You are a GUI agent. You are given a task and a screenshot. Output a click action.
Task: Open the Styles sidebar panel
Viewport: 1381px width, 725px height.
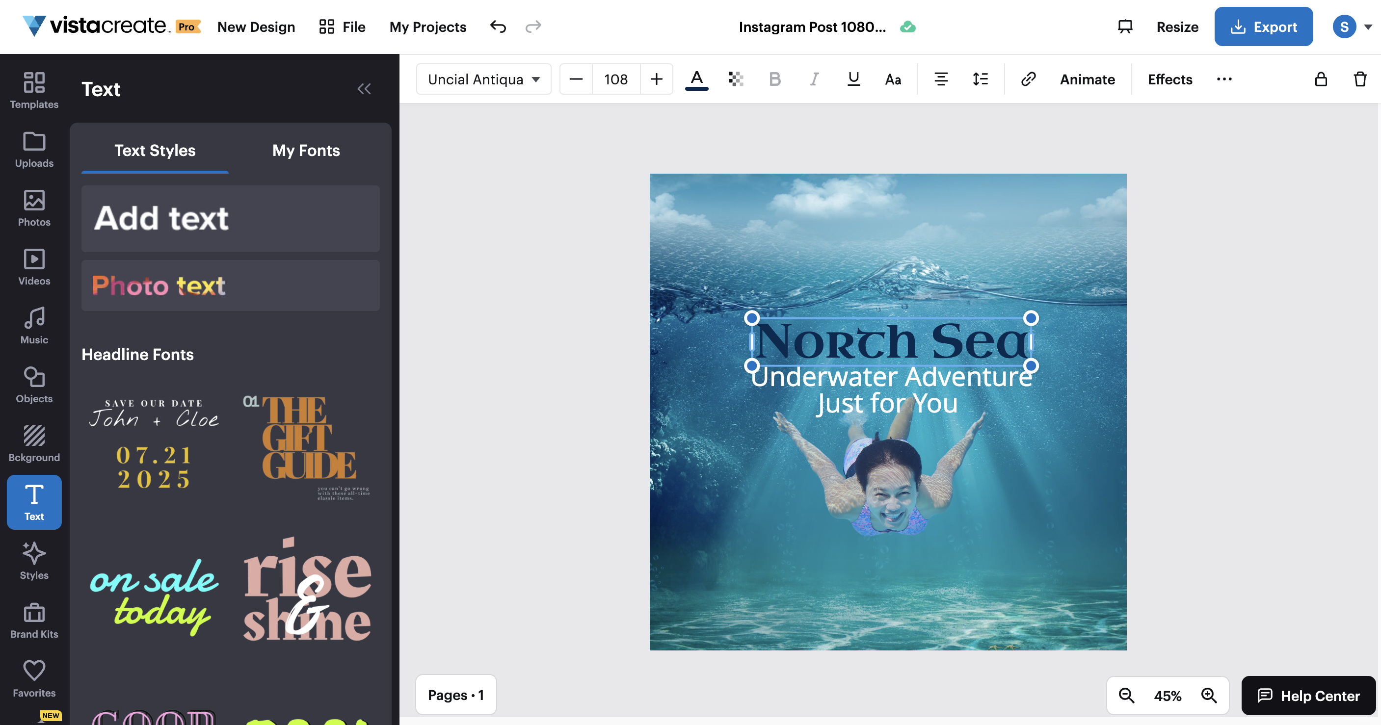point(34,561)
